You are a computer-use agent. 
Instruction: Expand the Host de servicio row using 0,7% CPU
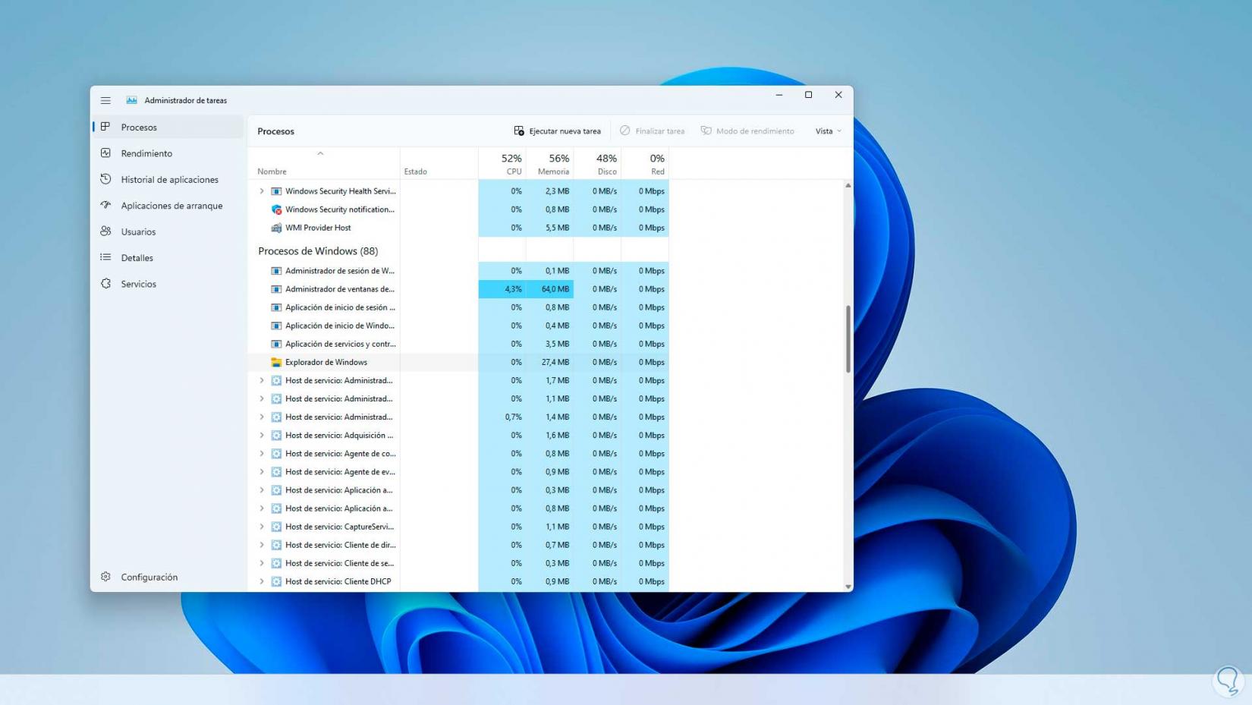262,417
